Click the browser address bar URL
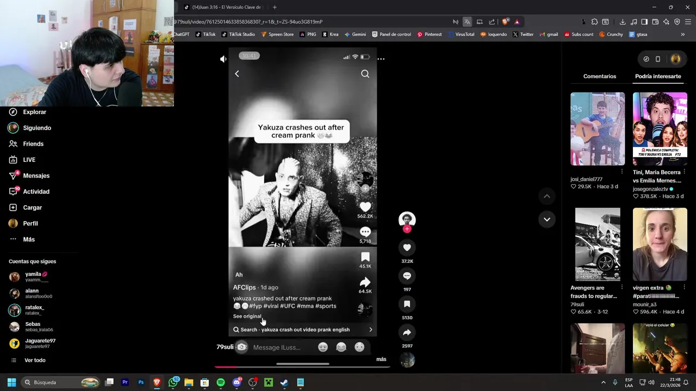The height and width of the screenshot is (391, 696). 249,22
